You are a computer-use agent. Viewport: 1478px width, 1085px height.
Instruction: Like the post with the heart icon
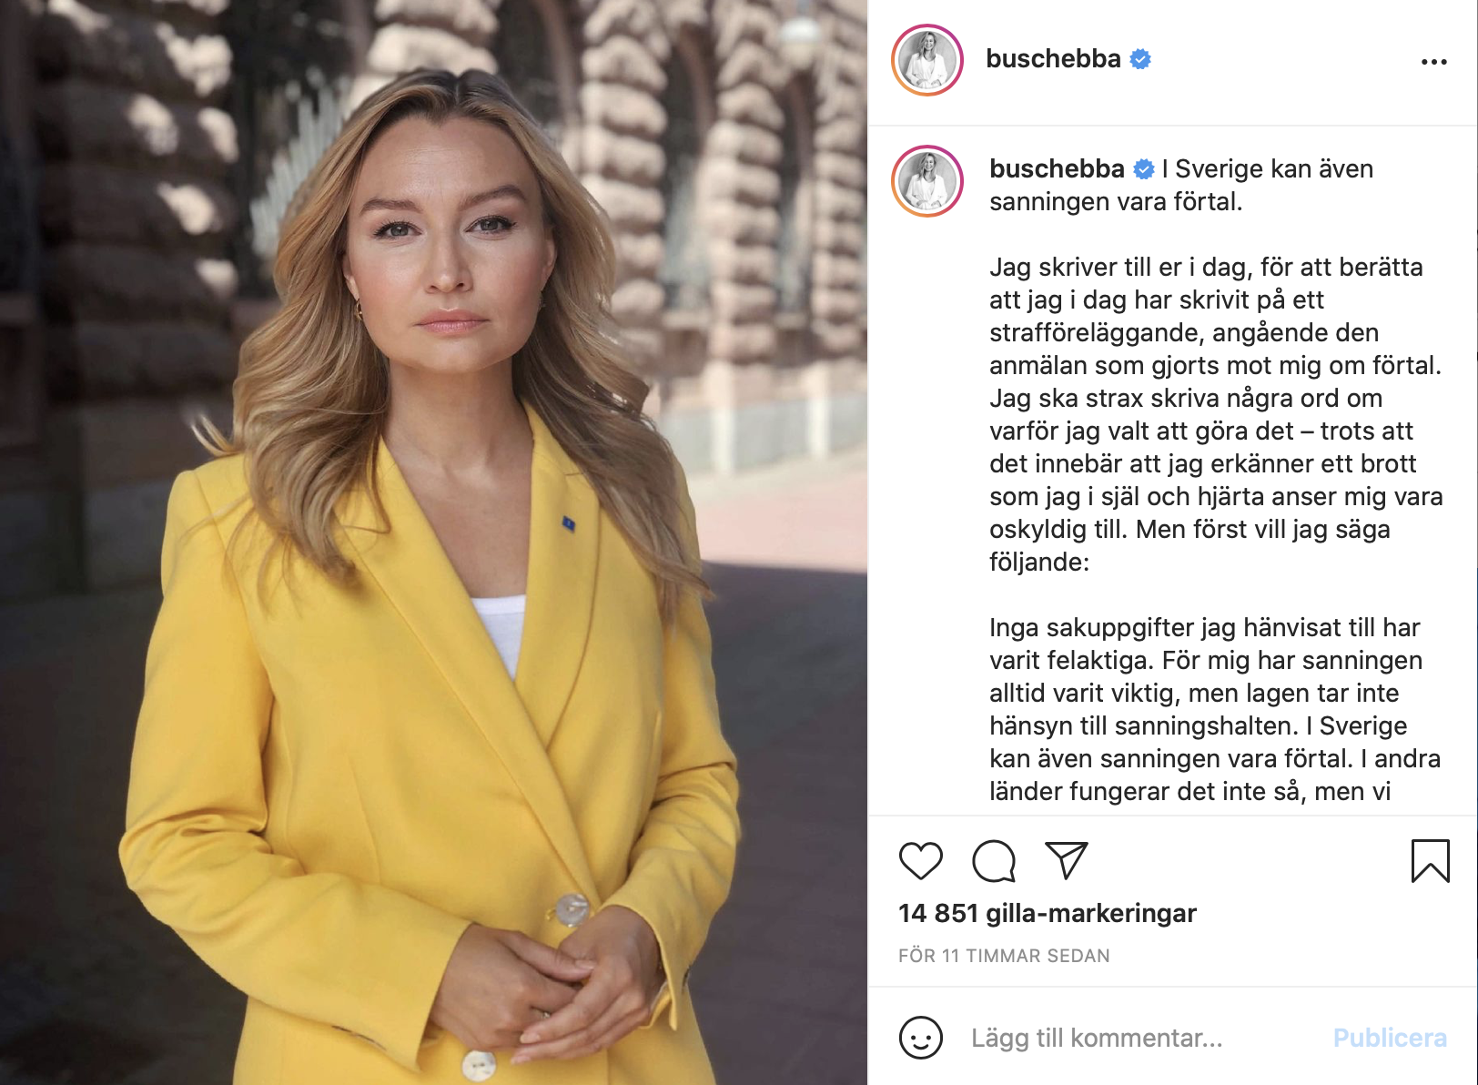920,861
